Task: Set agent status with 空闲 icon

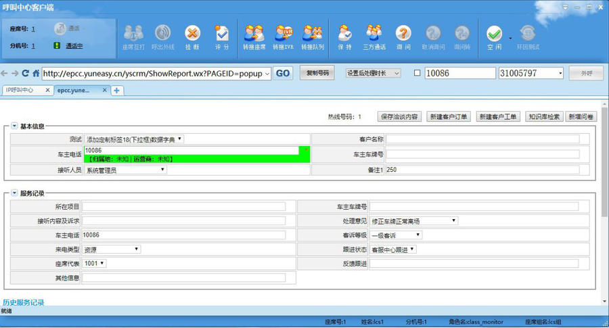Action: pos(494,34)
